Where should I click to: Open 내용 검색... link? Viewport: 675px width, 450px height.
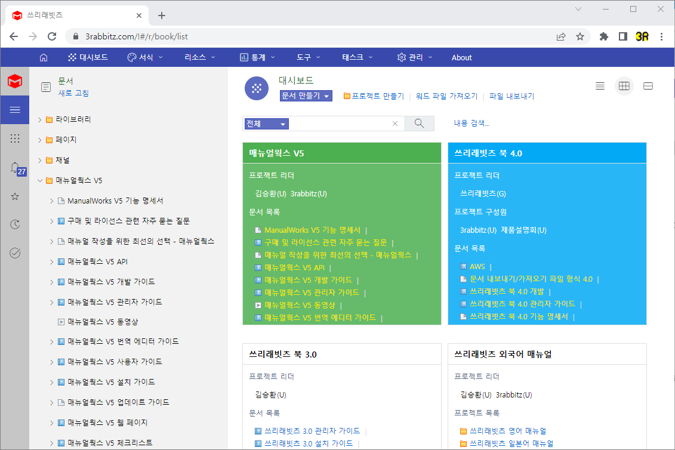(471, 123)
